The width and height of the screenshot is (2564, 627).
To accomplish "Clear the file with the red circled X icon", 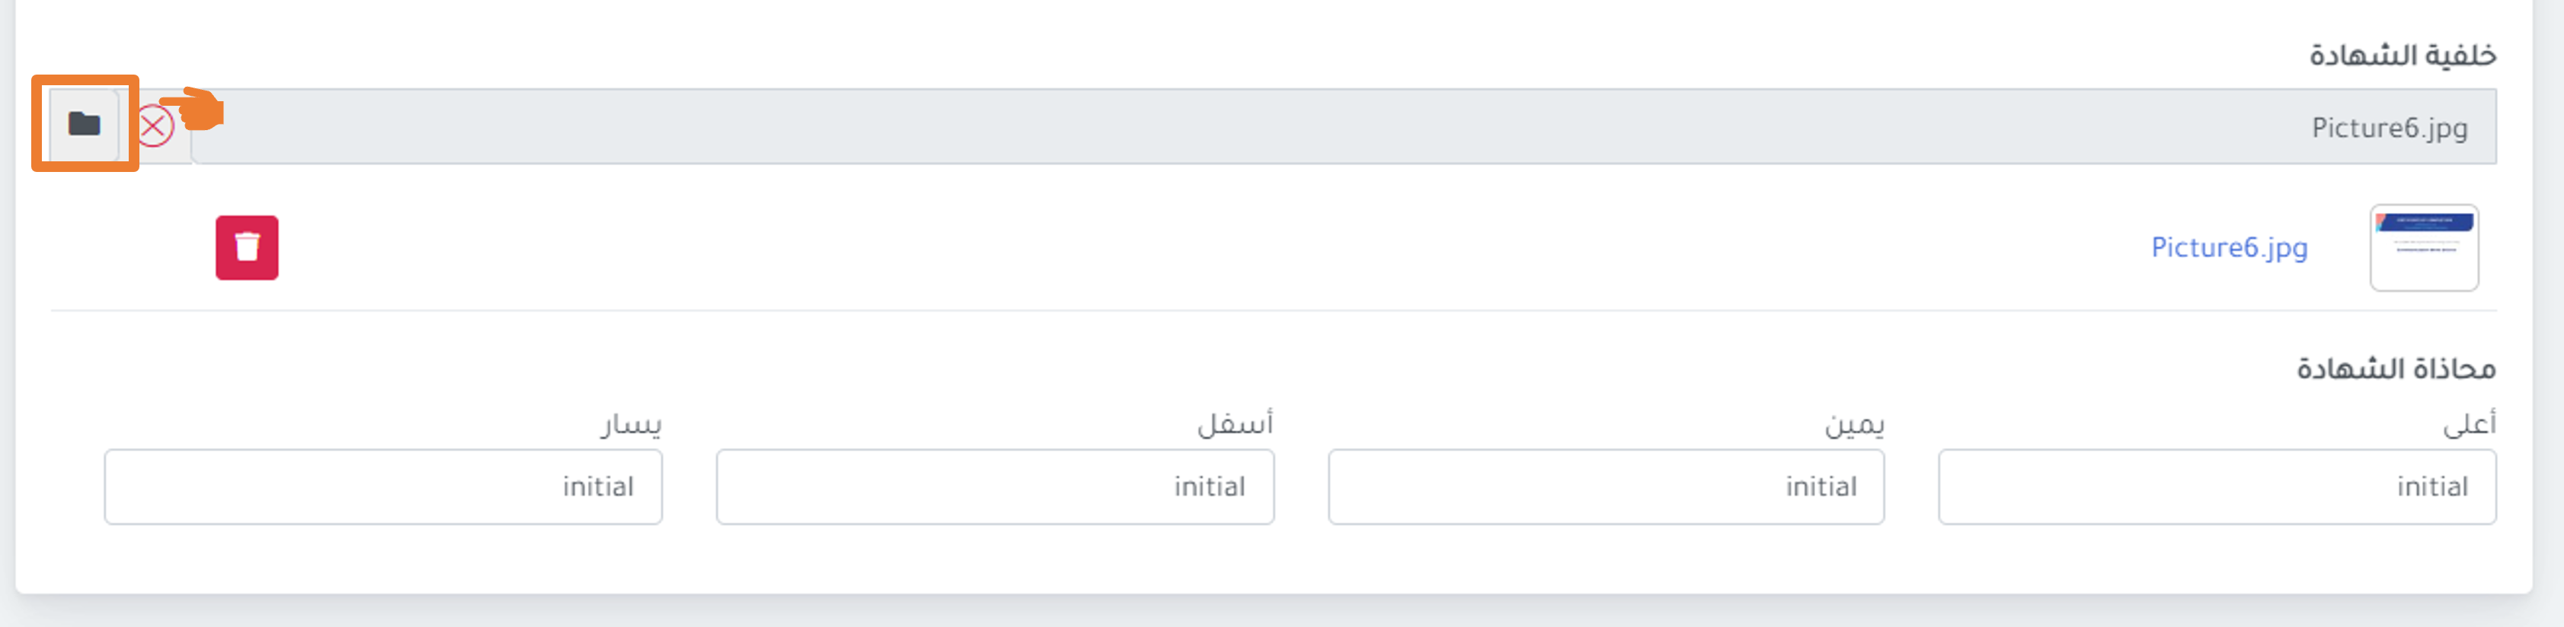I will (x=155, y=126).
